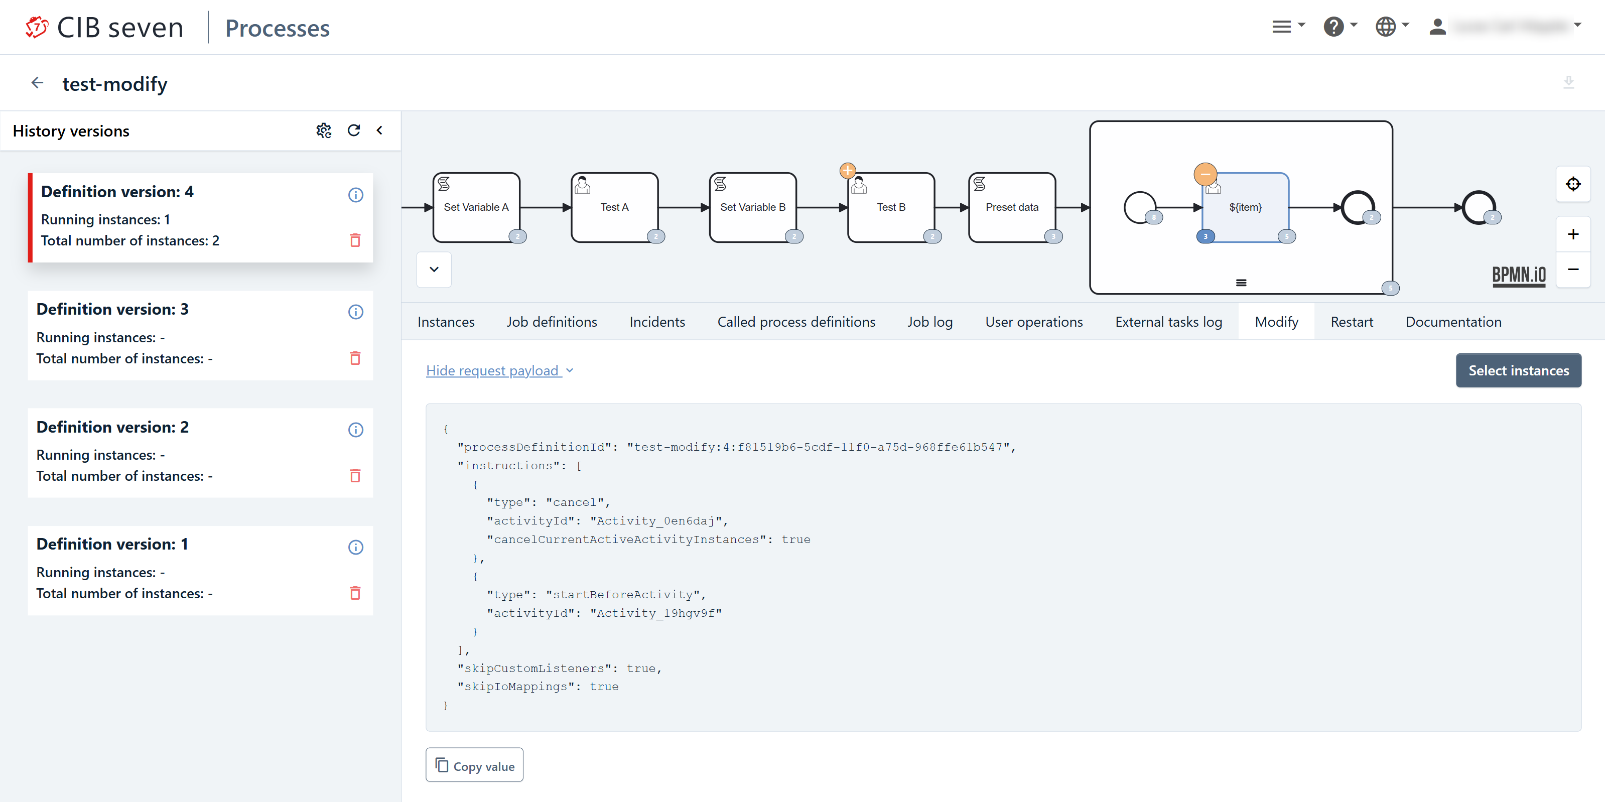The height and width of the screenshot is (802, 1605).
Task: Zoom out of the BPMN diagram
Action: (1572, 269)
